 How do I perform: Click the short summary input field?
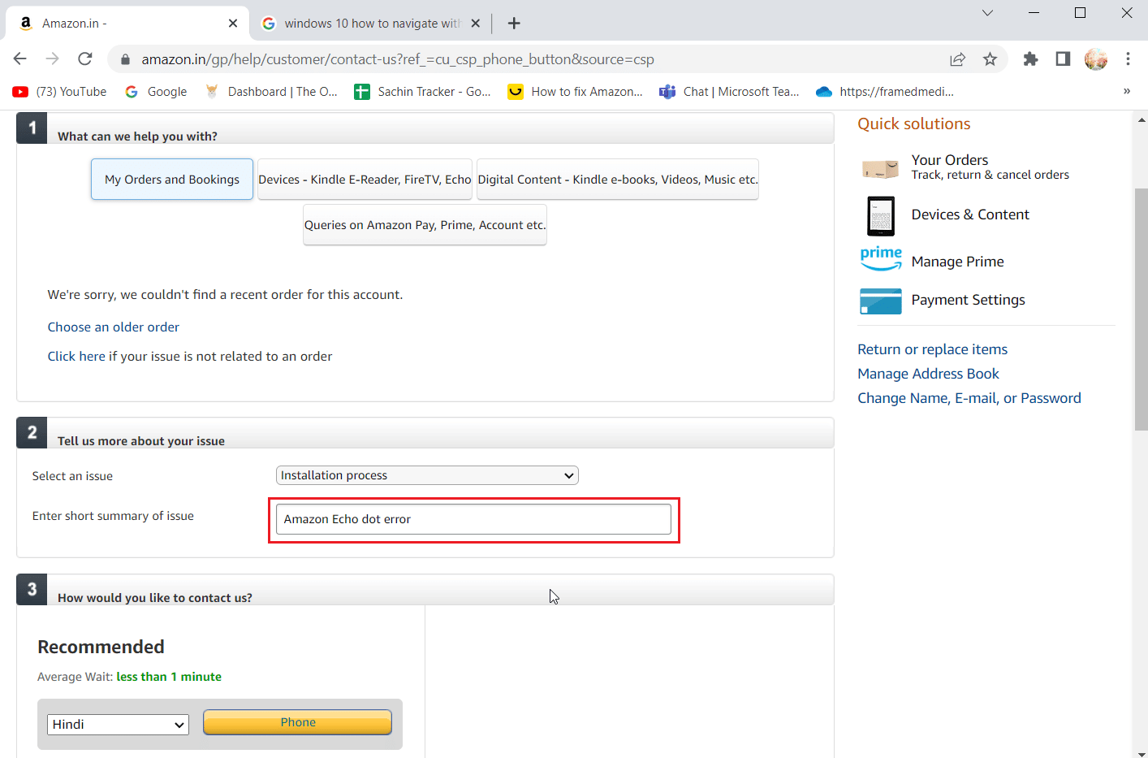coord(473,519)
